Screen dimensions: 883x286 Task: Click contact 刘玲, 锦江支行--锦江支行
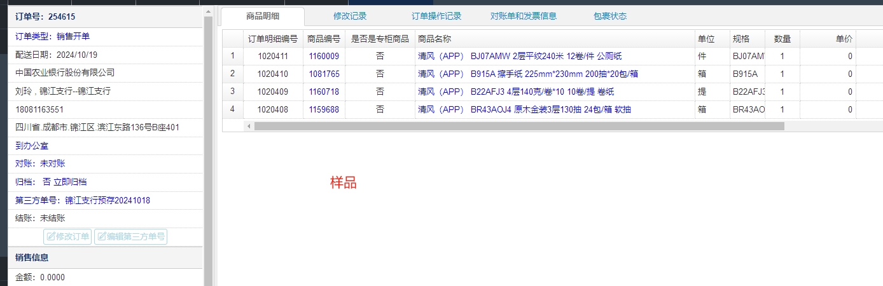(63, 91)
